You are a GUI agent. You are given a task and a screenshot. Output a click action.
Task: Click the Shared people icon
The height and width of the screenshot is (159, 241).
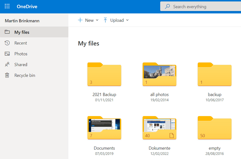pos(7,64)
